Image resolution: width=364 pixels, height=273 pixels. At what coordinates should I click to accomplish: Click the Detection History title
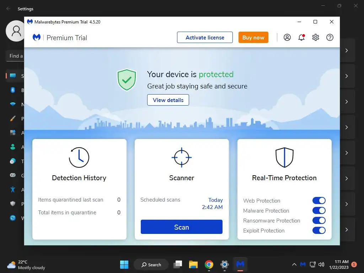tap(79, 178)
